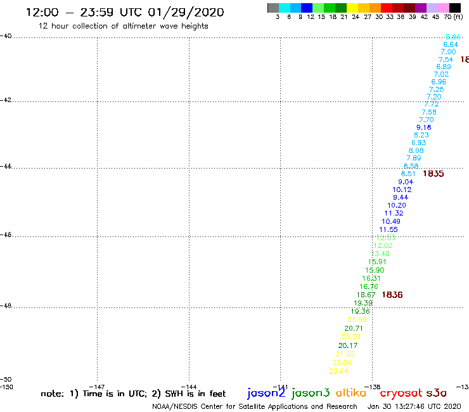Click the 12:00 – 23:59 UTC date title
Image resolution: width=469 pixels, height=412 pixels.
125,12
